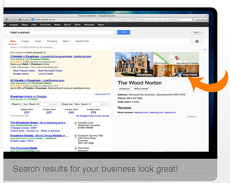Step check-out date back one day
Image resolution: width=230 pixels, height=183 pixels.
point(102,104)
